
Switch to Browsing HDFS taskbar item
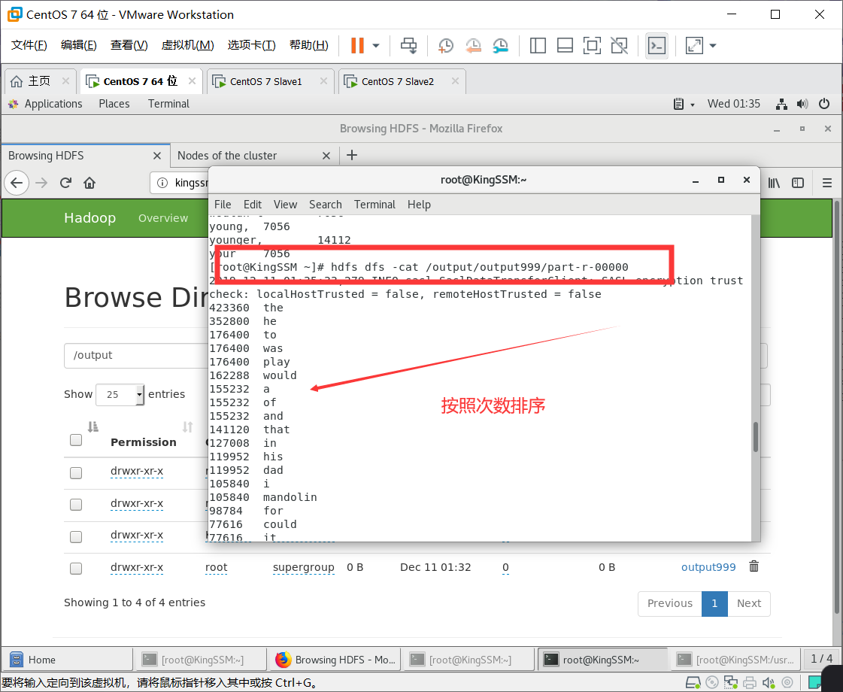[x=335, y=660]
